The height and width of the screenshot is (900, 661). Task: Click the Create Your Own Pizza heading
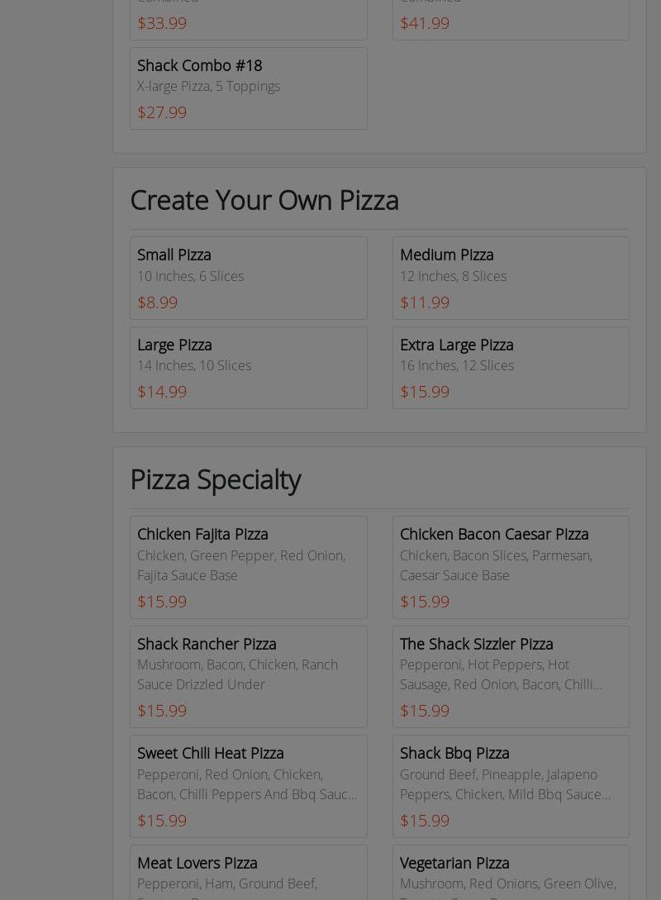point(264,200)
